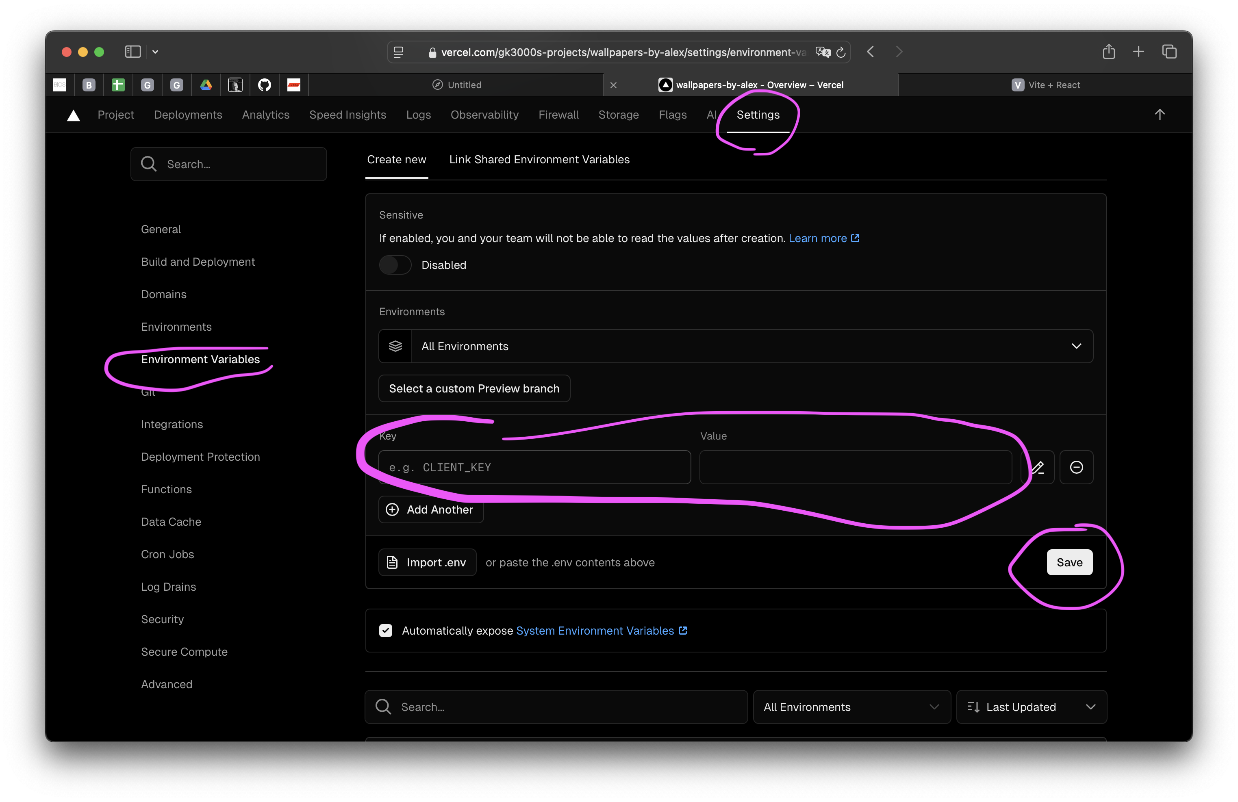Switch to the Untitled tab
1238x802 pixels.
pos(457,85)
